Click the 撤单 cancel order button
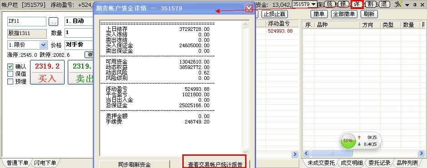 pos(319,14)
